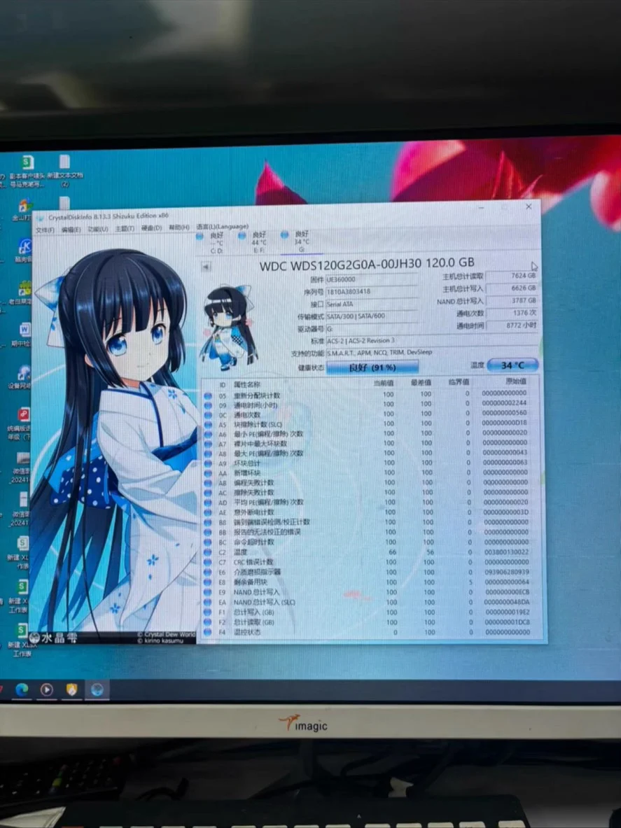Click status orb for row AC 擦除失败计数
The width and height of the screenshot is (621, 828).
tap(207, 493)
